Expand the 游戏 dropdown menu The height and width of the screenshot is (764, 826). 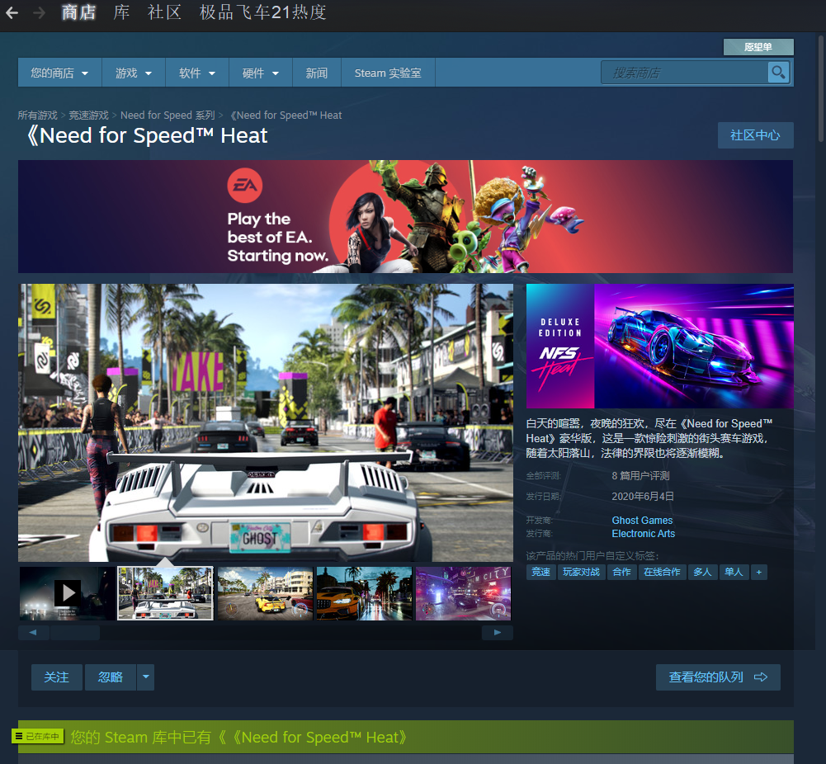pos(134,73)
